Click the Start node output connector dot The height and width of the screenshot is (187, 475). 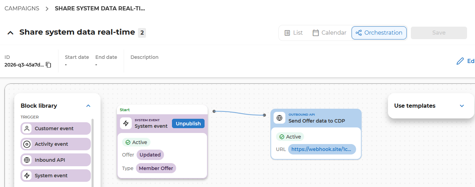(x=214, y=111)
